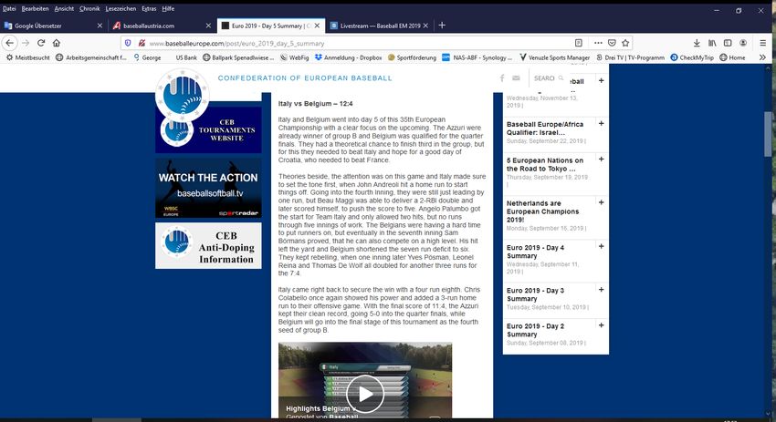Click the Watch the Action baseballsoftball.tv banner
The width and height of the screenshot is (776, 422).
(x=208, y=188)
